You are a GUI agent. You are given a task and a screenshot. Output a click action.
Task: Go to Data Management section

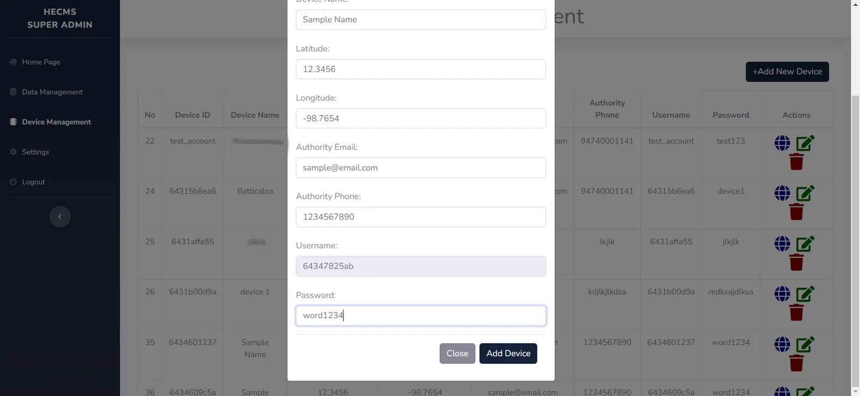point(52,92)
